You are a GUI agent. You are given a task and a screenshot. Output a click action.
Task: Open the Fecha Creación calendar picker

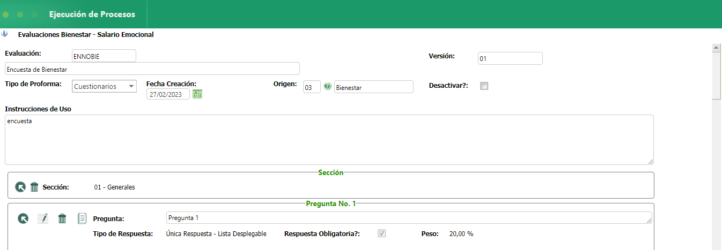[197, 94]
